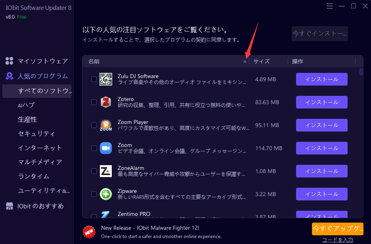Screen dimensions: 371x244
Task: Maximize the IObit Software Updater window
Action: (354, 6)
